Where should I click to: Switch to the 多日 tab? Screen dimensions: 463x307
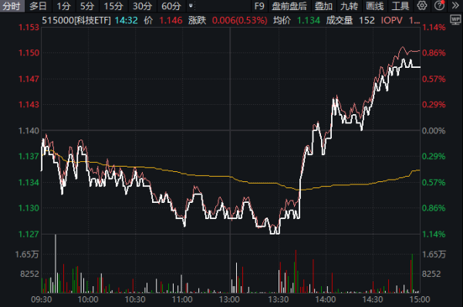click(38, 6)
